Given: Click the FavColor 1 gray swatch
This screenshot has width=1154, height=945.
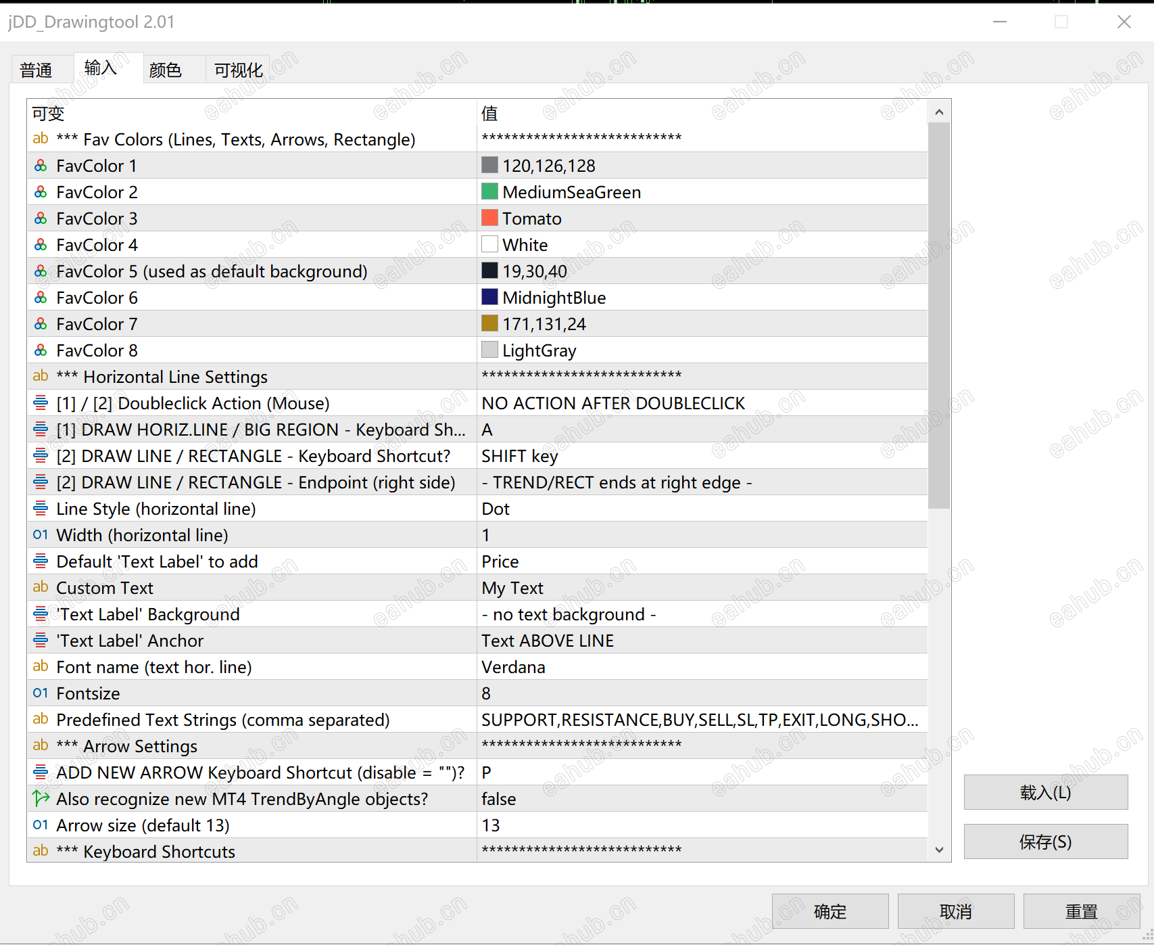Looking at the screenshot, I should coord(489,165).
